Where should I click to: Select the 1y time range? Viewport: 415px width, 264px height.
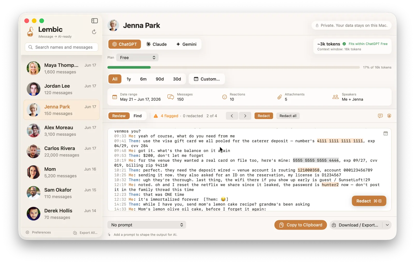coord(129,79)
